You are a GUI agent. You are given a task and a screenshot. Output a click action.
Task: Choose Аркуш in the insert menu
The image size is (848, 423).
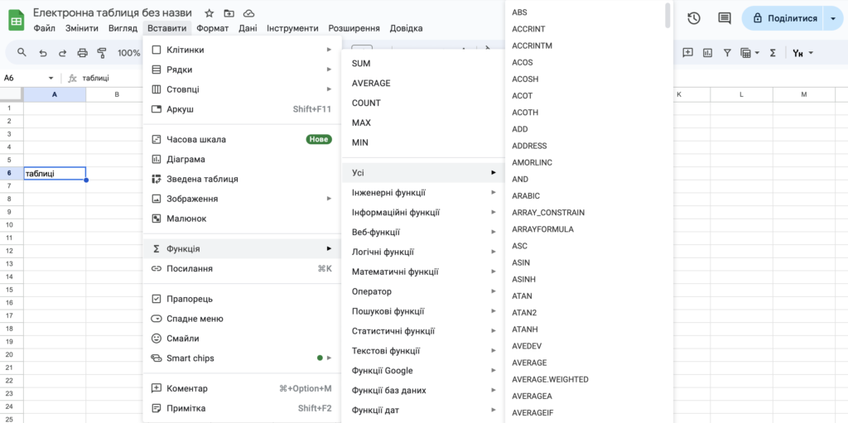[x=242, y=109]
